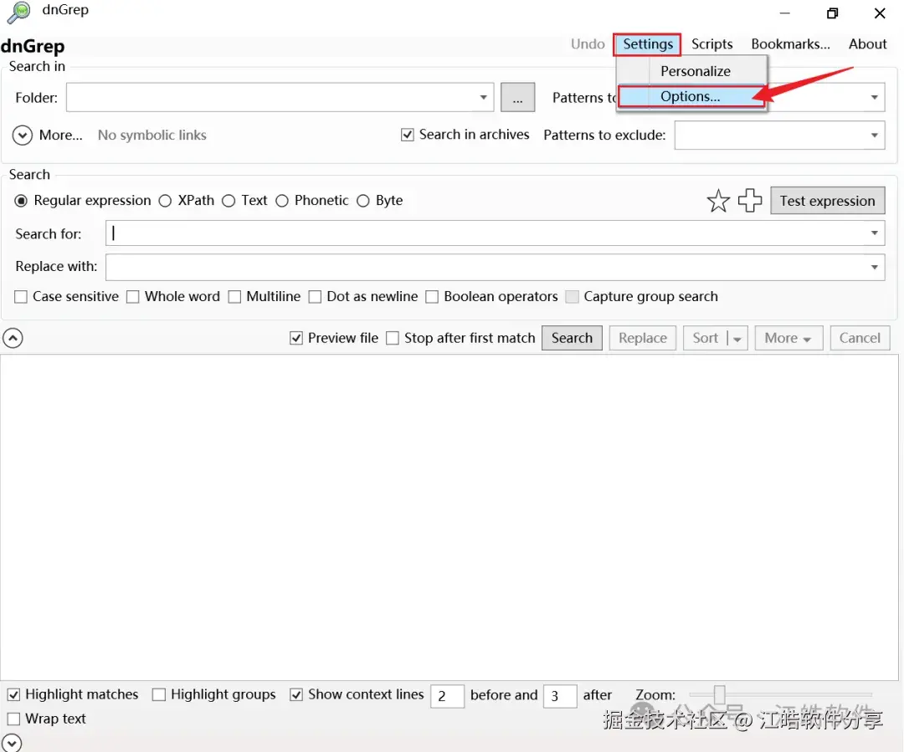
Task: Click the plus-shaped add bookmark icon
Action: click(x=749, y=201)
